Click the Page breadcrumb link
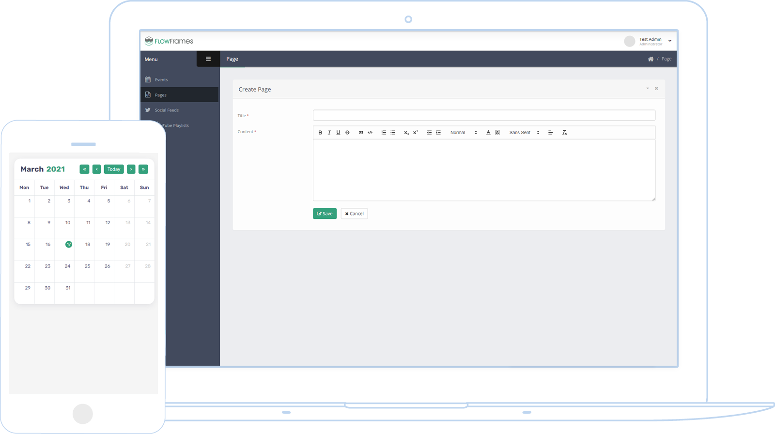 coord(666,59)
